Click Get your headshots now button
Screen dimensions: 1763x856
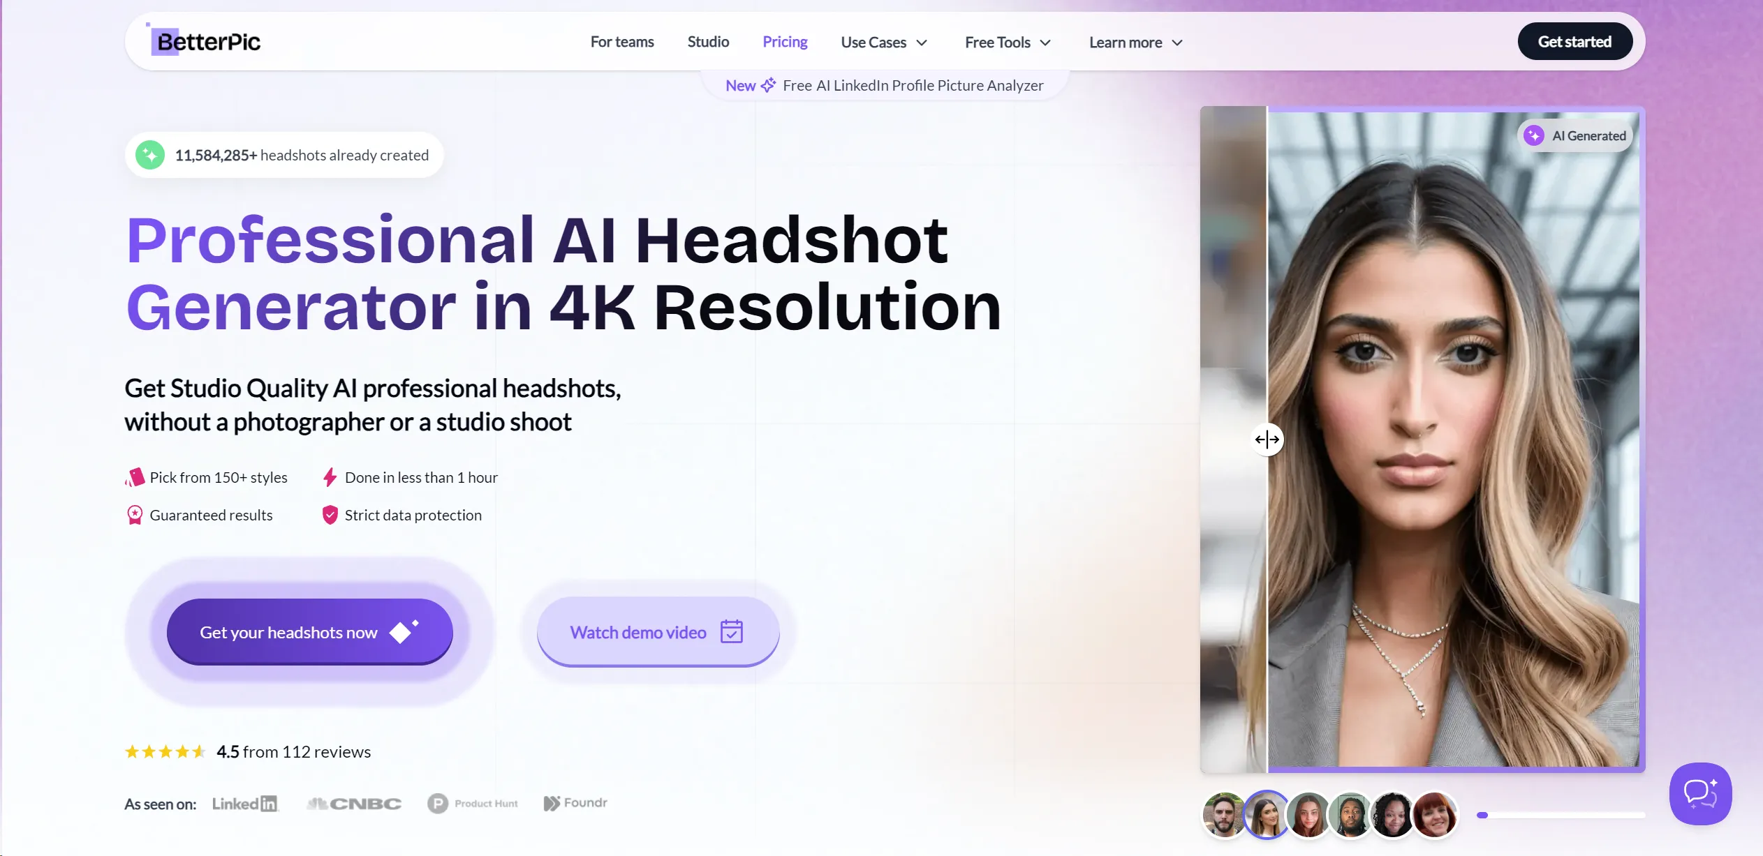point(309,632)
